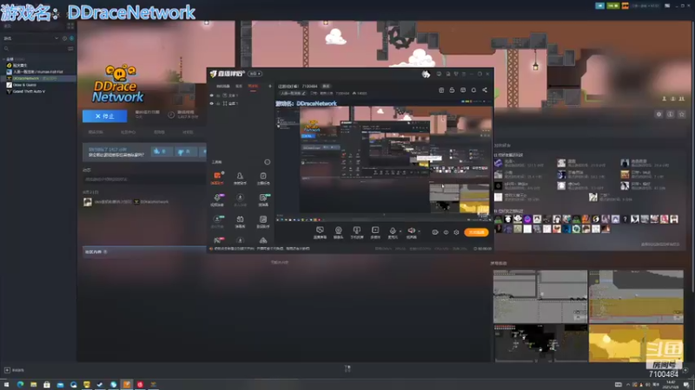Collapse the games category in library sidebar
695x390 pixels.
point(4,59)
